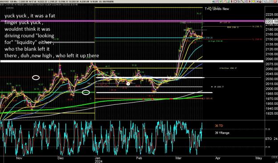The height and width of the screenshot is (163, 278).
Task: Click the 'May' date axis label
Action: point(259,158)
